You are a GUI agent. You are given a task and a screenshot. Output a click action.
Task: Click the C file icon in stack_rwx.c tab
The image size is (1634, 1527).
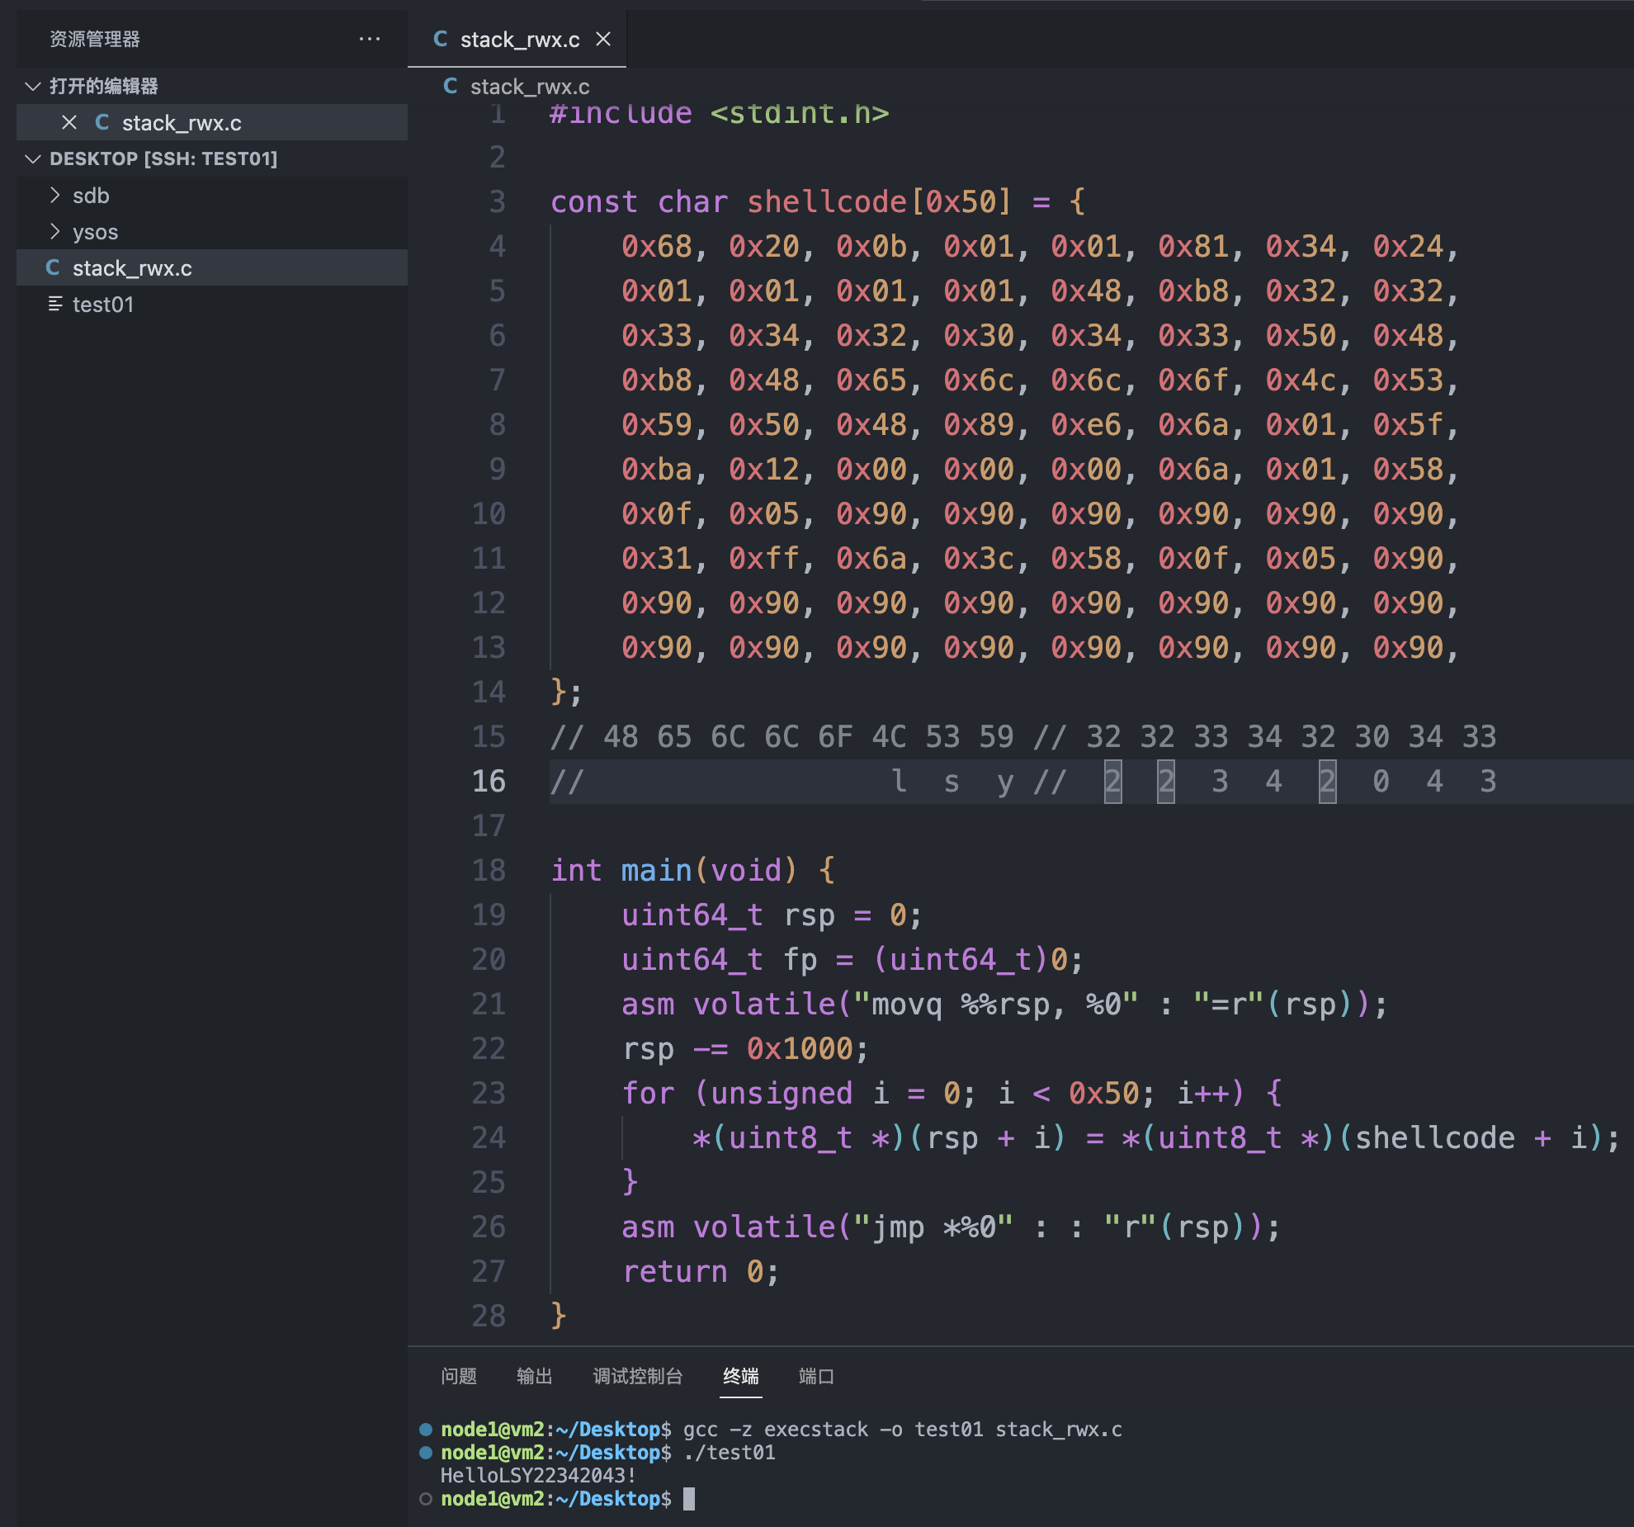click(x=441, y=39)
